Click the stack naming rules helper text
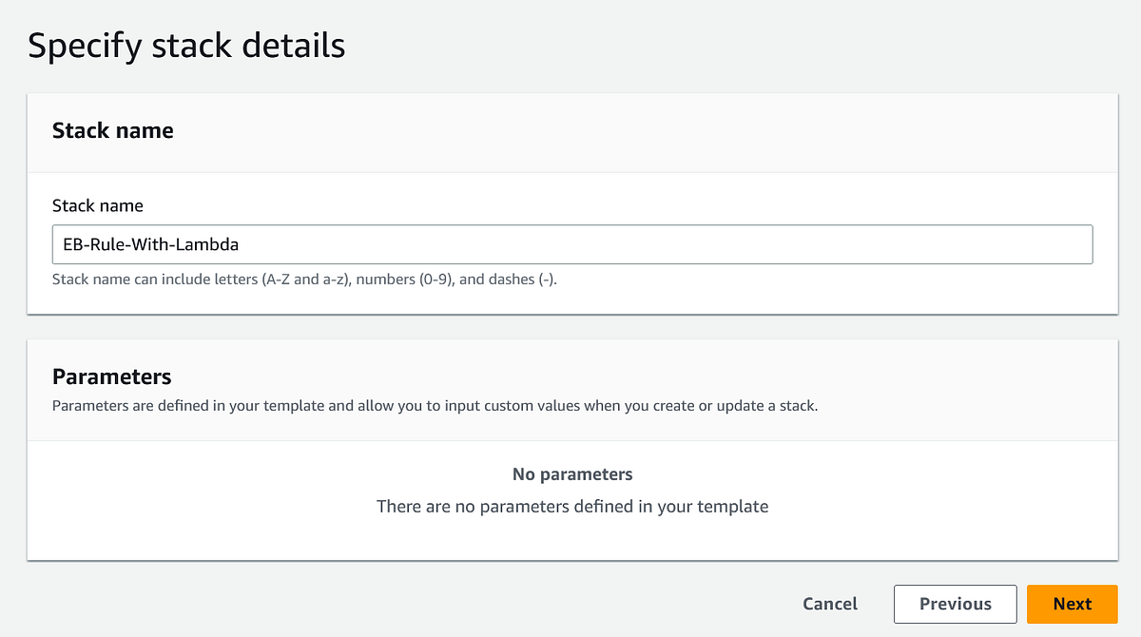 tap(304, 279)
